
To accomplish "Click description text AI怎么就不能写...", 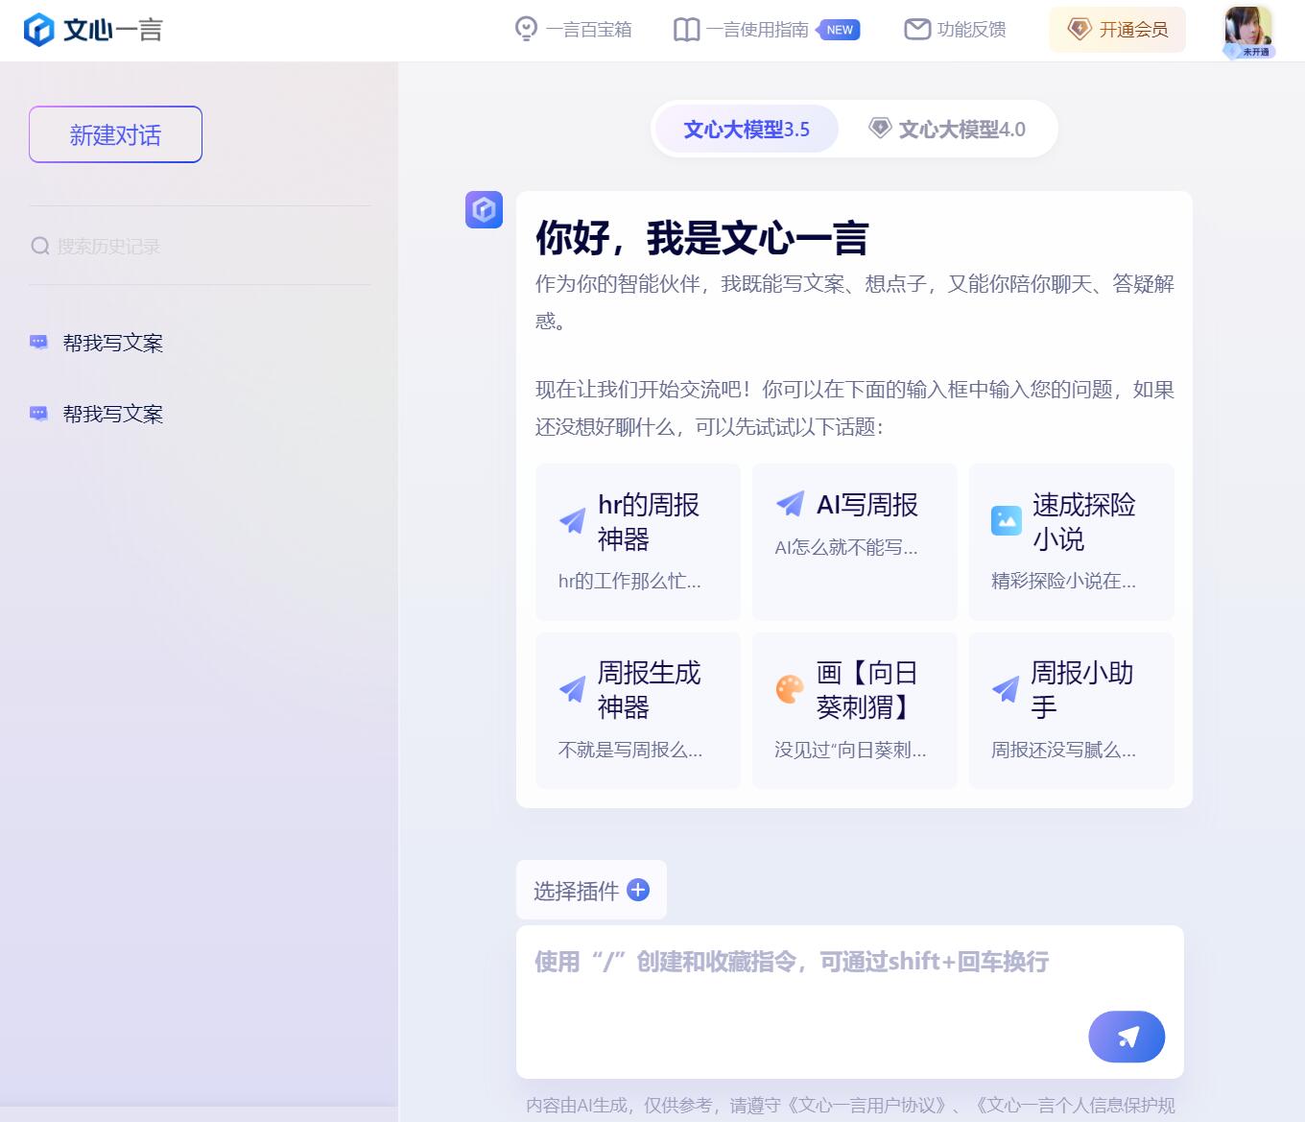I will (846, 547).
